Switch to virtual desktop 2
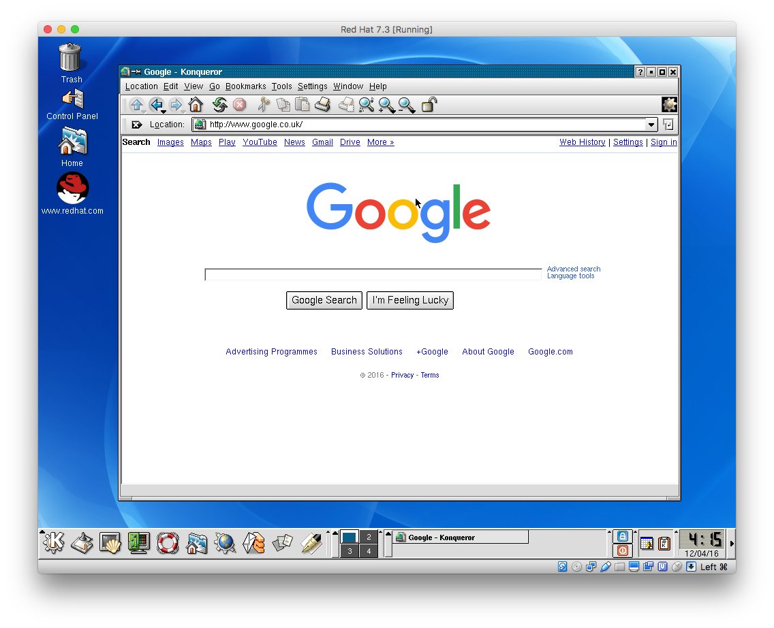This screenshot has height=628, width=774. 369,537
